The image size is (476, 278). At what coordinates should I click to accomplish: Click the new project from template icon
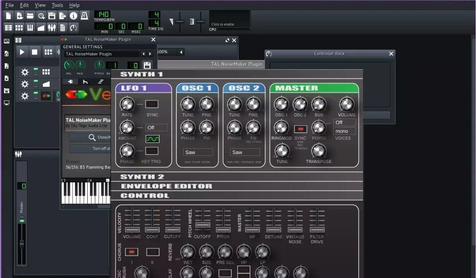(20, 16)
